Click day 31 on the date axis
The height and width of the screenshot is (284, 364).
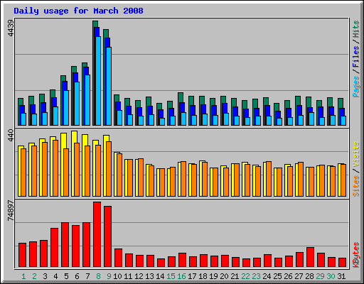point(341,276)
